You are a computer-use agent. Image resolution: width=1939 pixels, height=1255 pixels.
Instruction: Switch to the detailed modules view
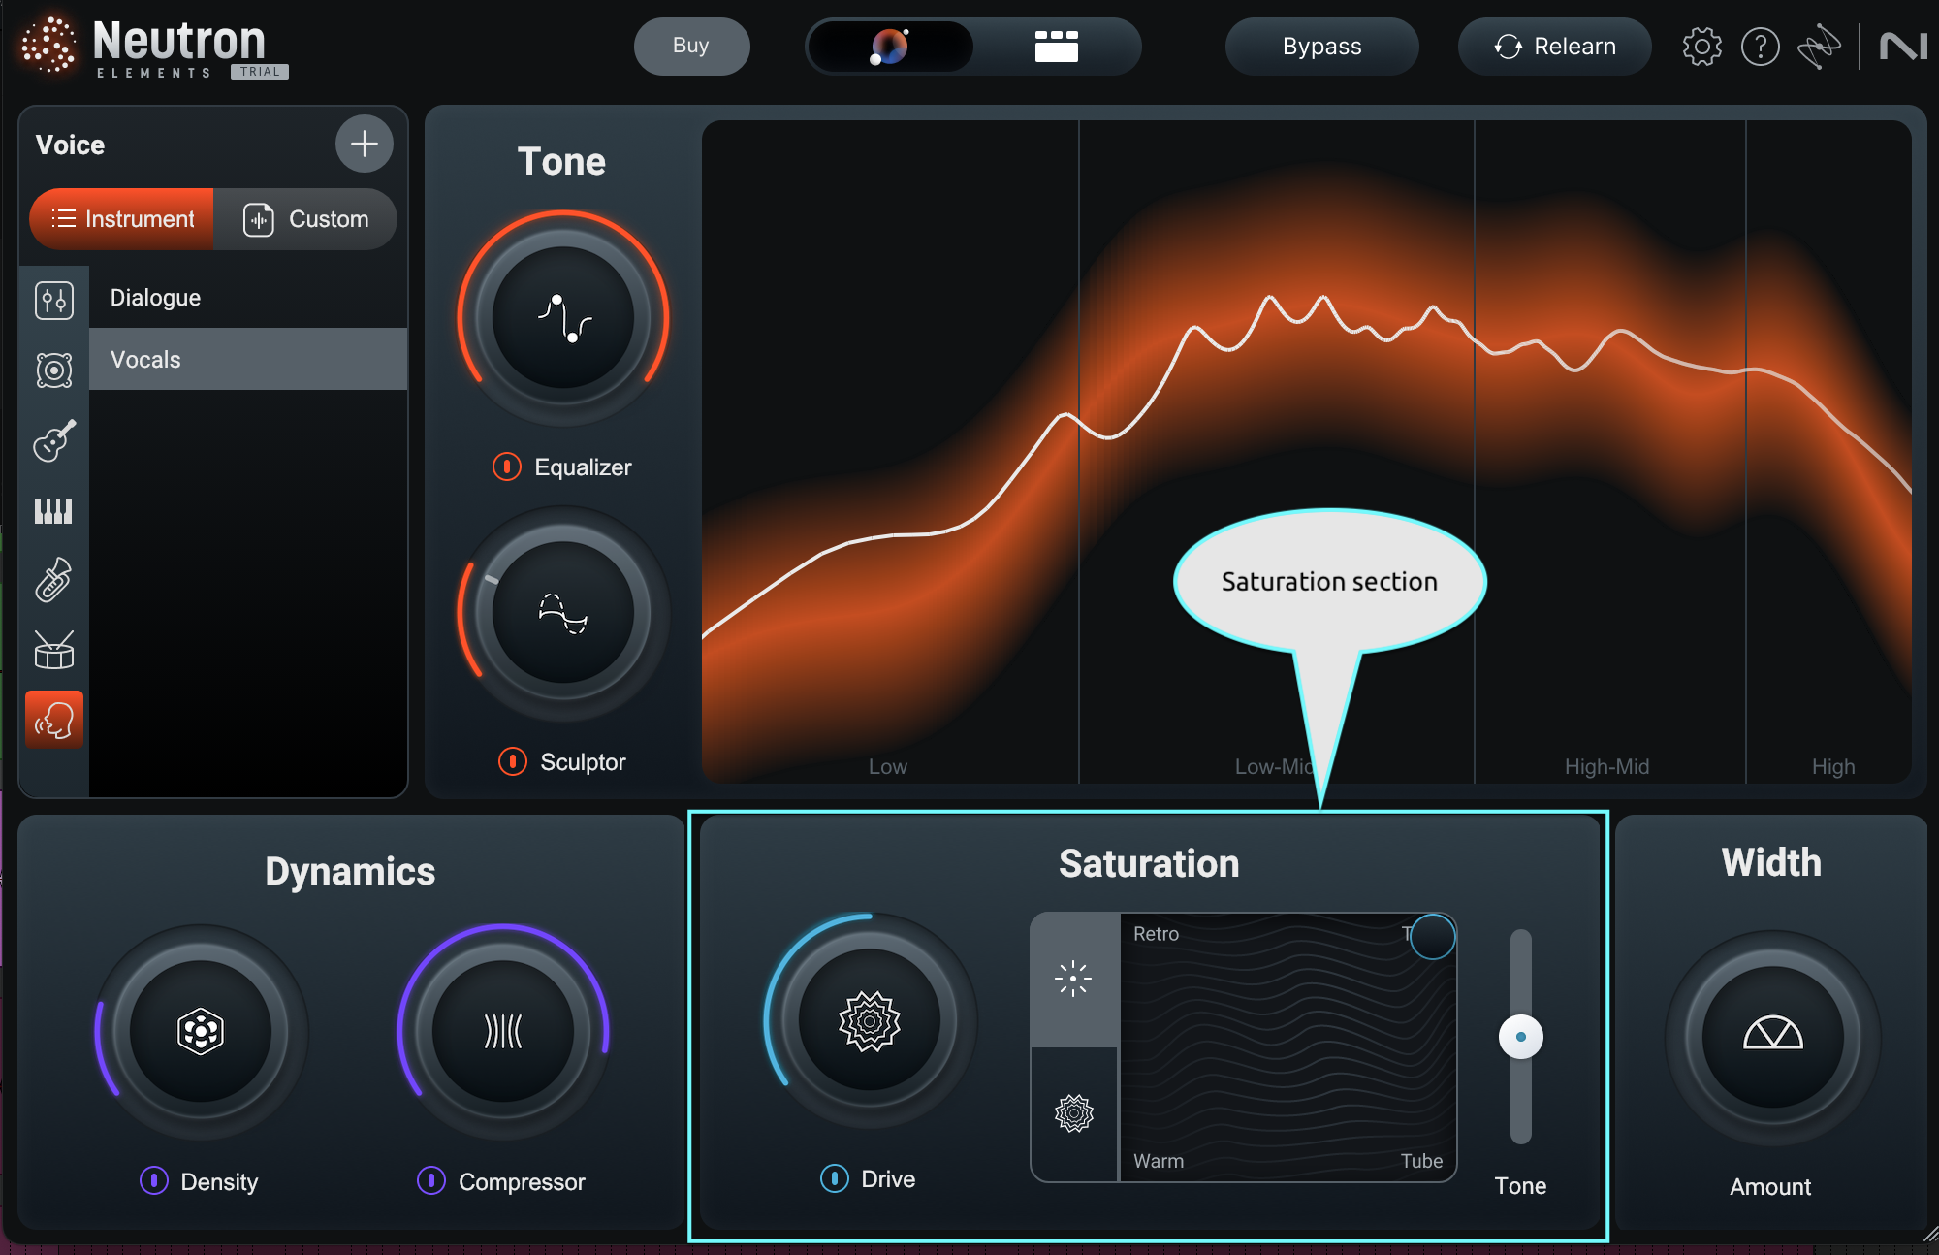click(1056, 46)
